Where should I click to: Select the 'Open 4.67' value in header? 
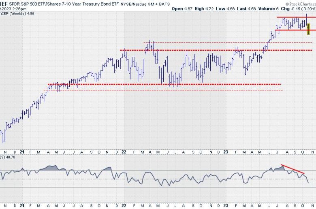182,9
